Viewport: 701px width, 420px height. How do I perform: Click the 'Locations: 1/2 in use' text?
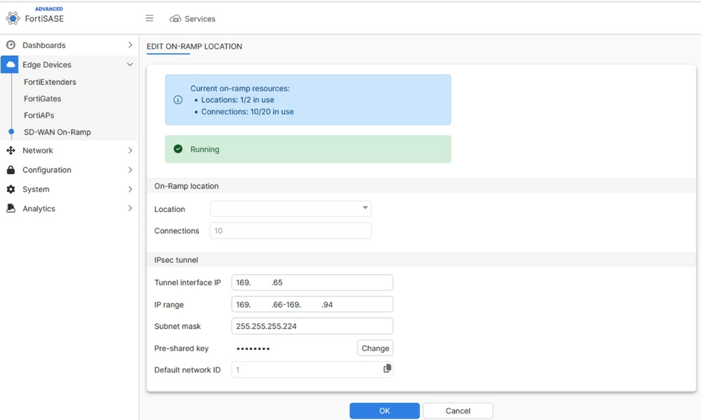(x=238, y=100)
